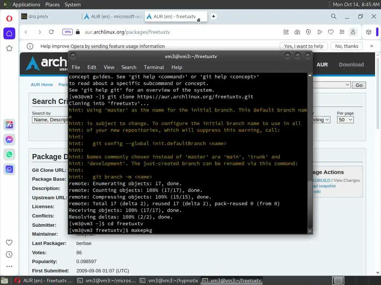The width and height of the screenshot is (381, 285).
Task: Switch to AUR microsoft-edge tab
Action: pyautogui.click(x=112, y=16)
